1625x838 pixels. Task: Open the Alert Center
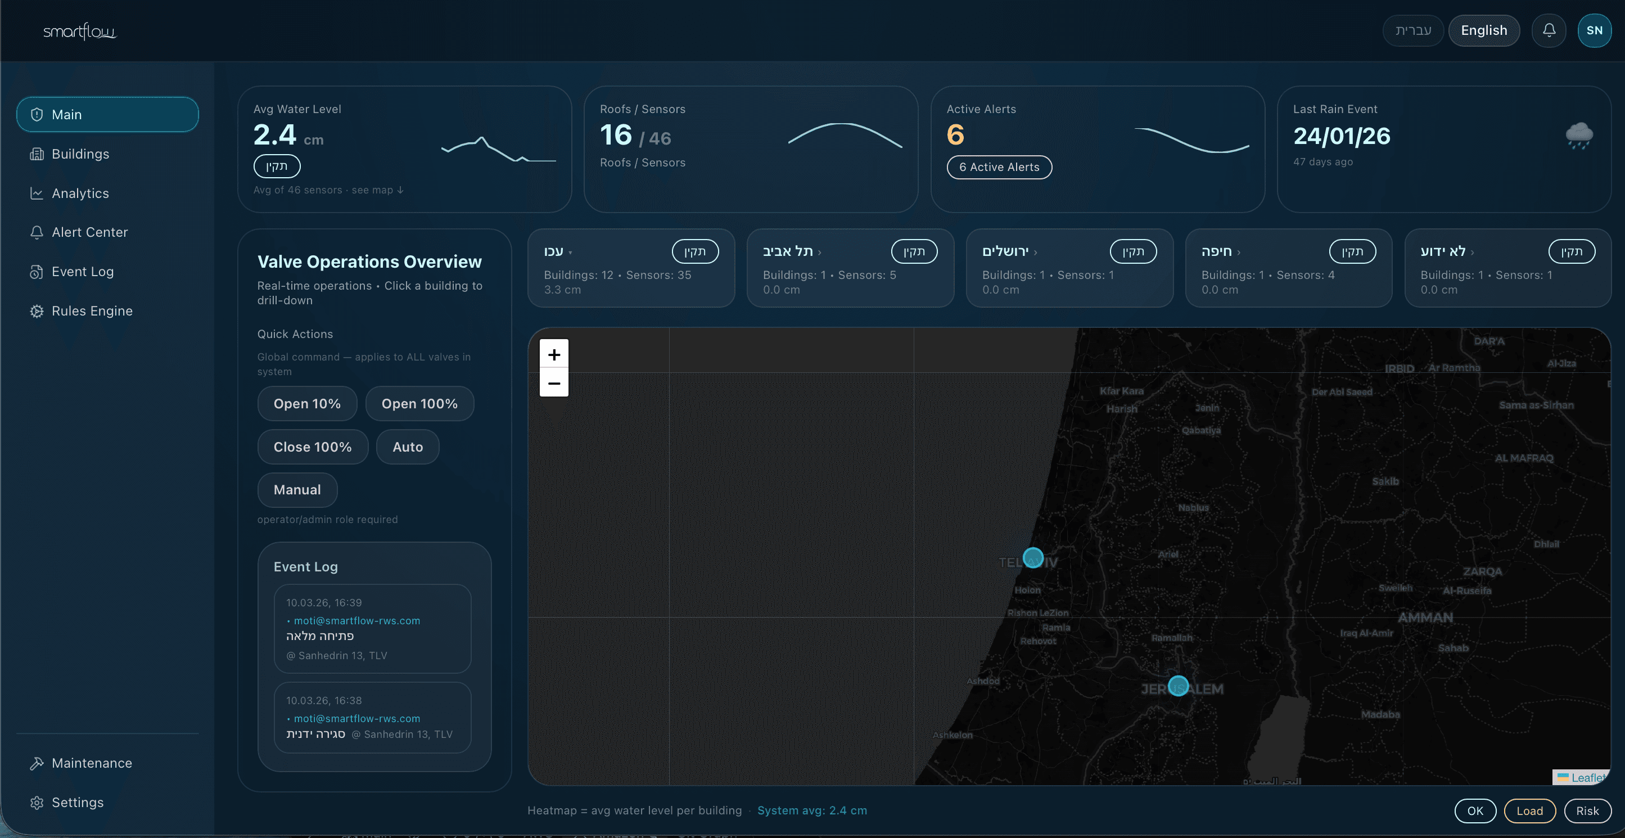tap(89, 232)
